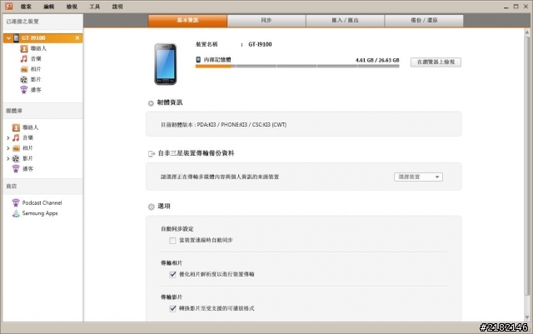Screen dimensions: 533x334
Task: Maximize the Kies window
Action: [516, 6]
